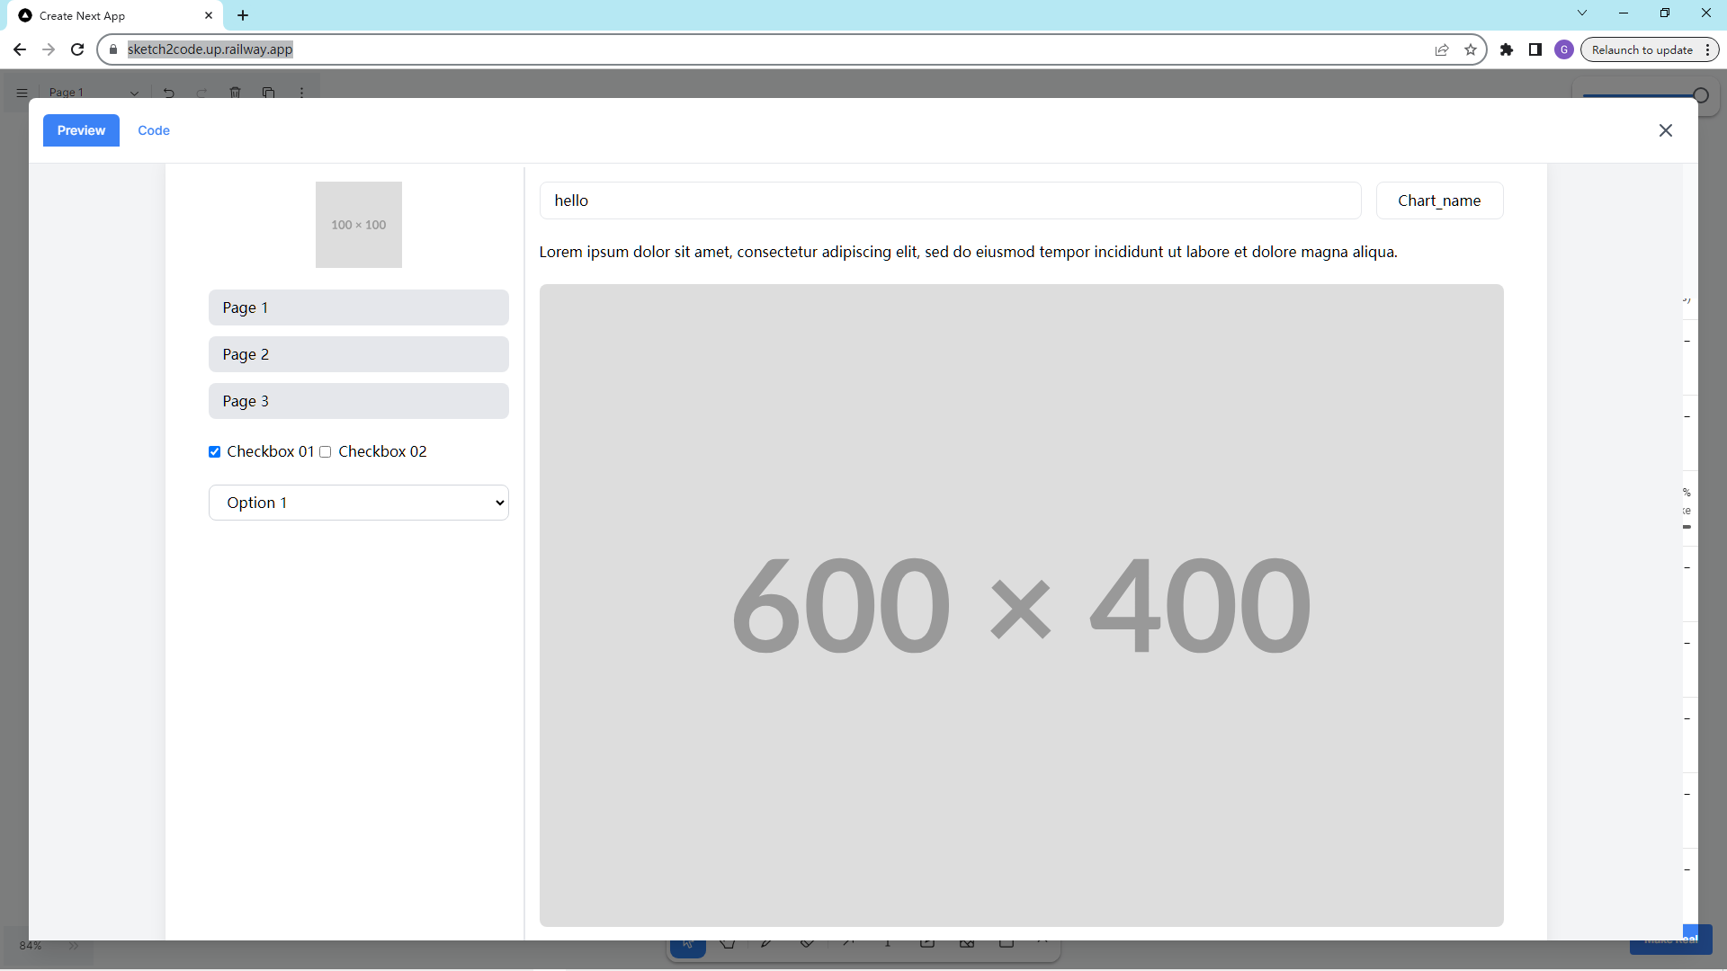
Task: Go back using browser back arrow
Action: (x=20, y=49)
